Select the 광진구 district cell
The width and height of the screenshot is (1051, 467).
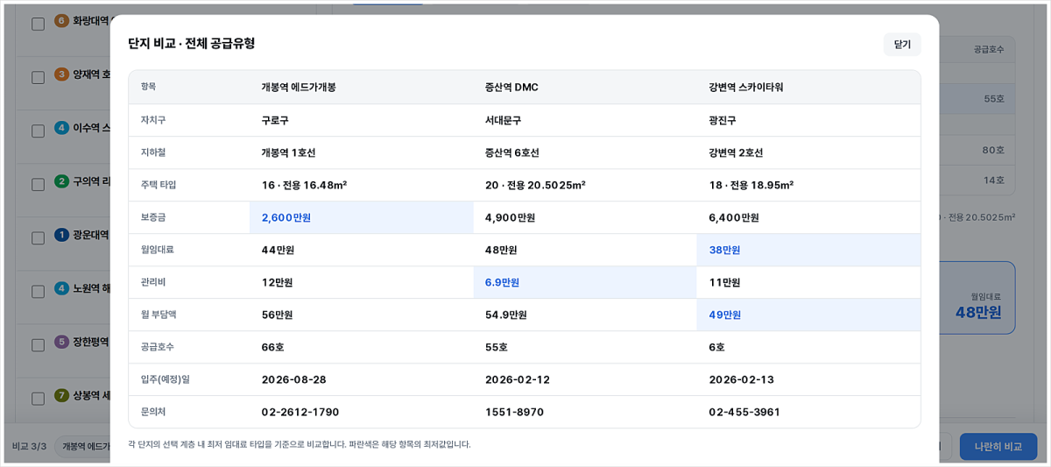click(x=723, y=120)
